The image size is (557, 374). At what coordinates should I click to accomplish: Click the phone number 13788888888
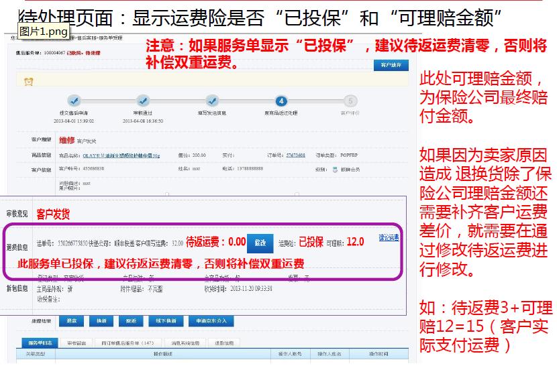click(x=250, y=168)
